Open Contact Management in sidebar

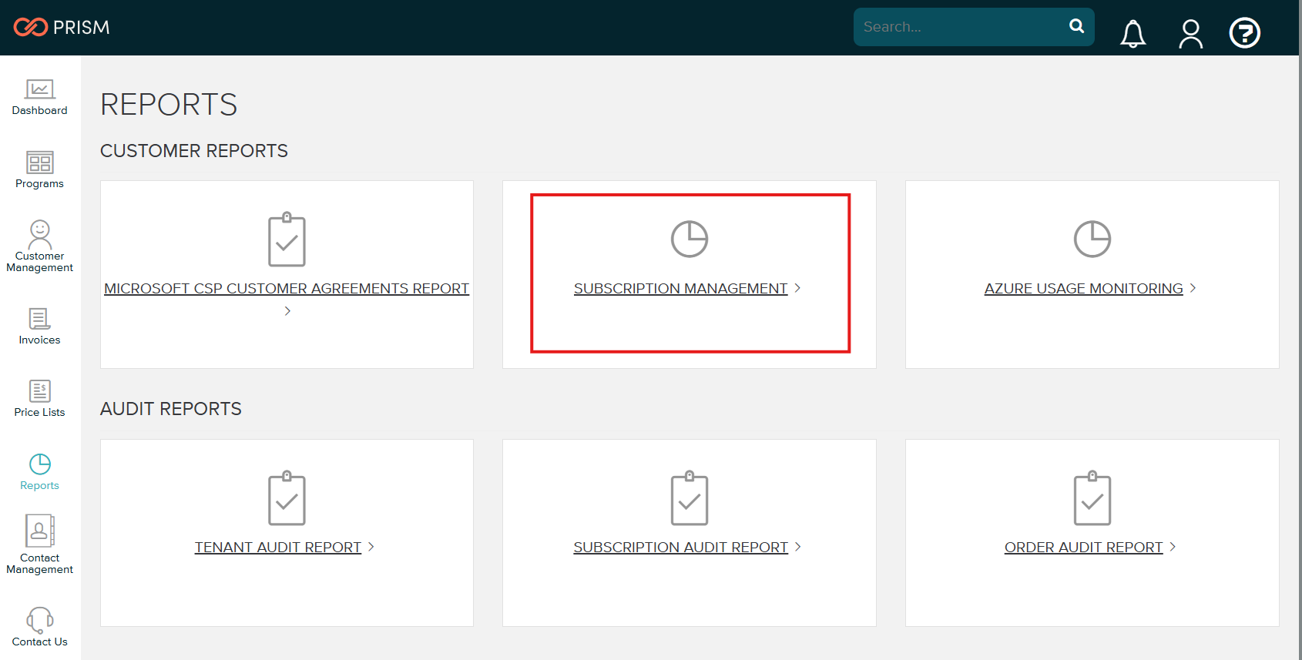39,544
